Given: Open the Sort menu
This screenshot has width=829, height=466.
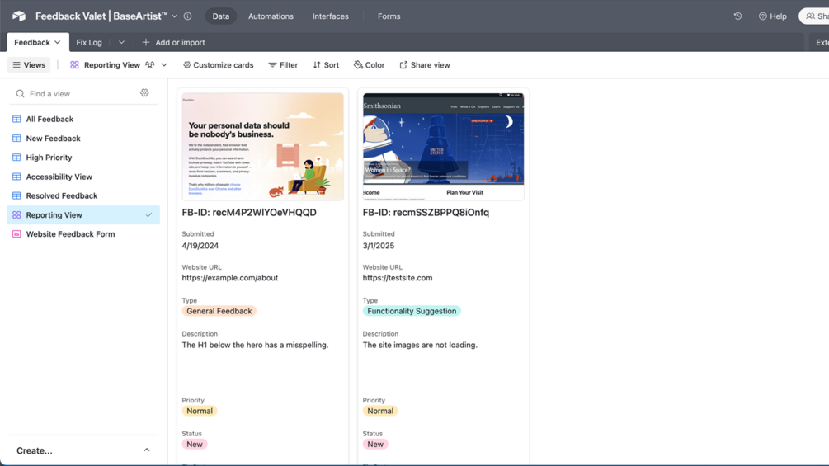Looking at the screenshot, I should (326, 65).
